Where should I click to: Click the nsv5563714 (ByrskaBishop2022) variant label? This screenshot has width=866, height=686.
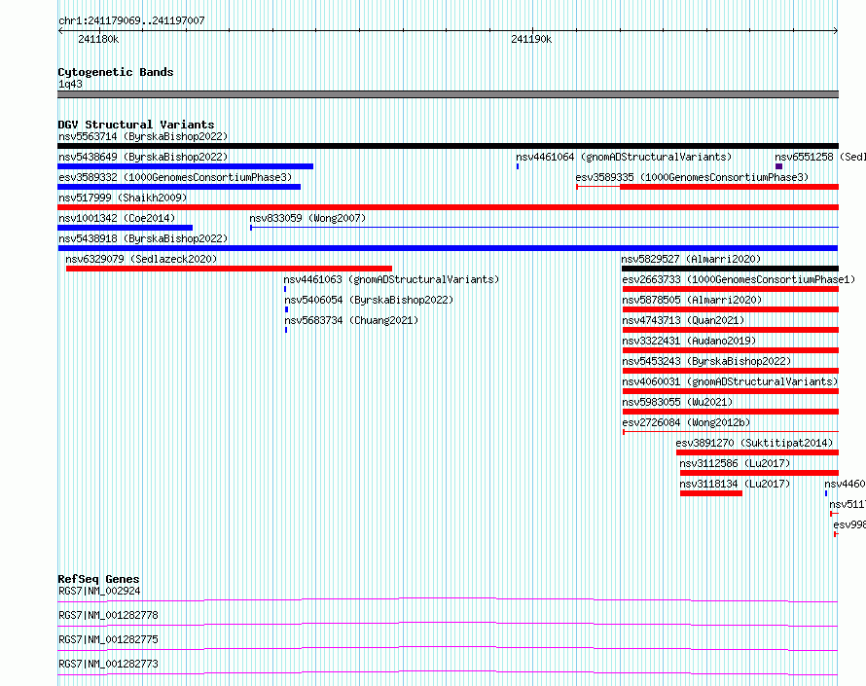(143, 136)
